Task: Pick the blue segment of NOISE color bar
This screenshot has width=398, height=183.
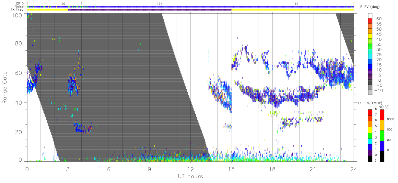Action: coord(382,145)
